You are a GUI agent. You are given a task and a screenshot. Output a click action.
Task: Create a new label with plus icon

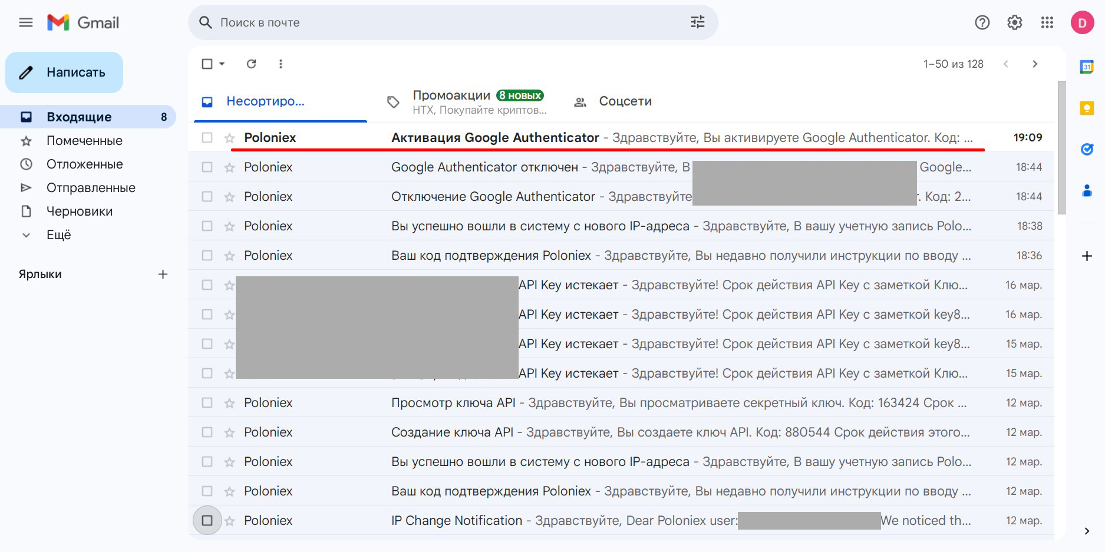(x=163, y=274)
